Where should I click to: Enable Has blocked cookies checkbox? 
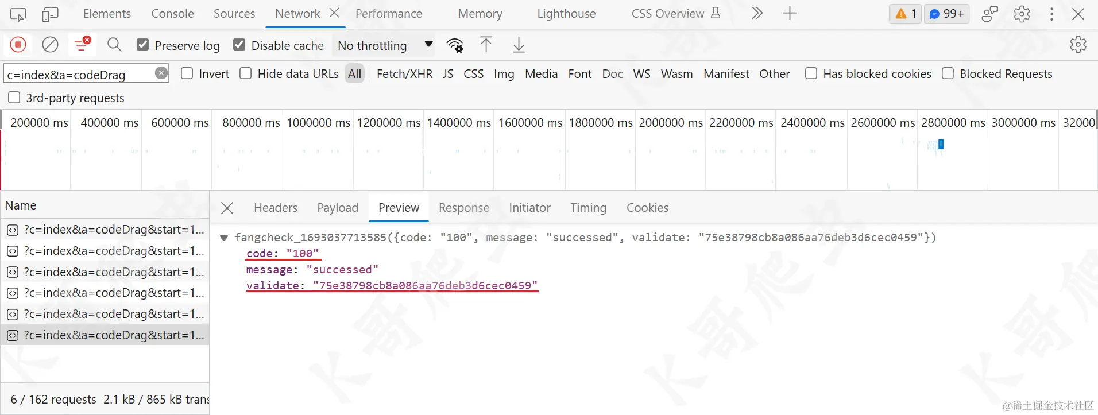pyautogui.click(x=811, y=73)
